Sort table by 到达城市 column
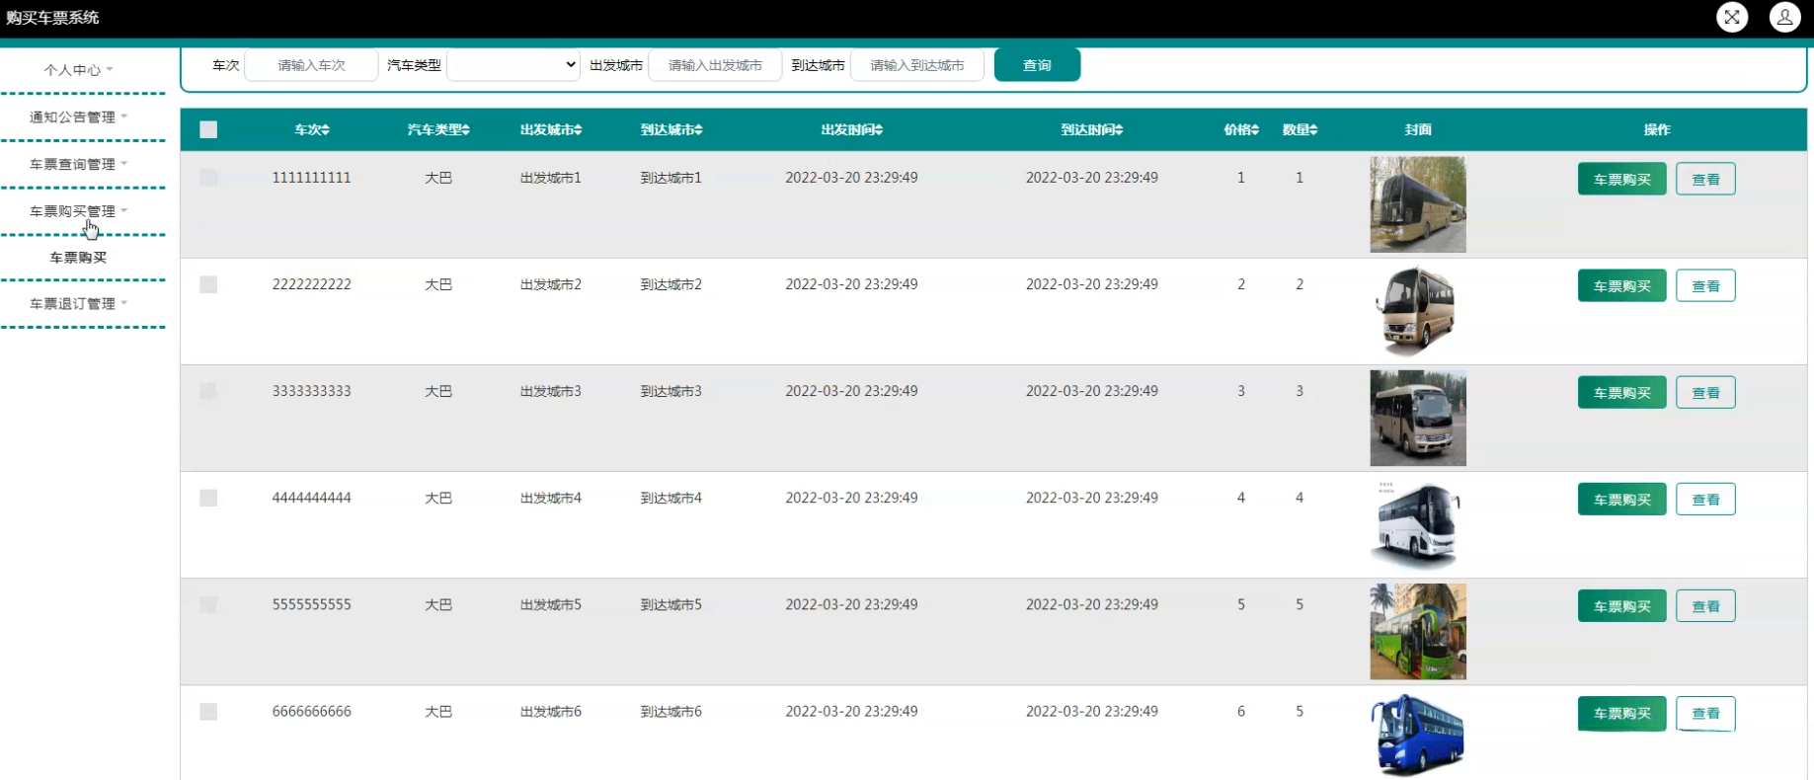The image size is (1814, 780). [x=671, y=130]
